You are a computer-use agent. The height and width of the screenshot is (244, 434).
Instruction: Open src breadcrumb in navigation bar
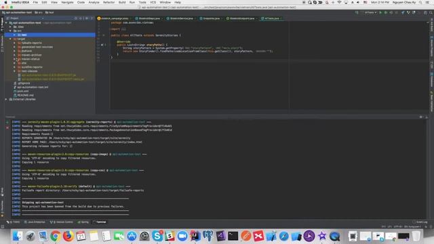point(39,12)
